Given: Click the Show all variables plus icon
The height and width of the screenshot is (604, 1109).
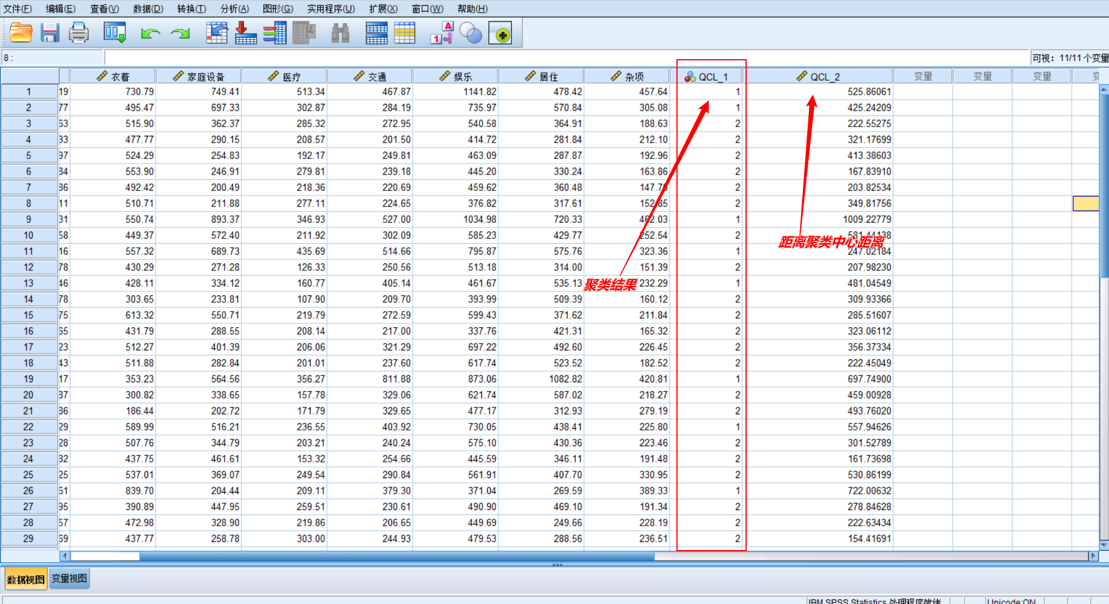Looking at the screenshot, I should [x=500, y=34].
